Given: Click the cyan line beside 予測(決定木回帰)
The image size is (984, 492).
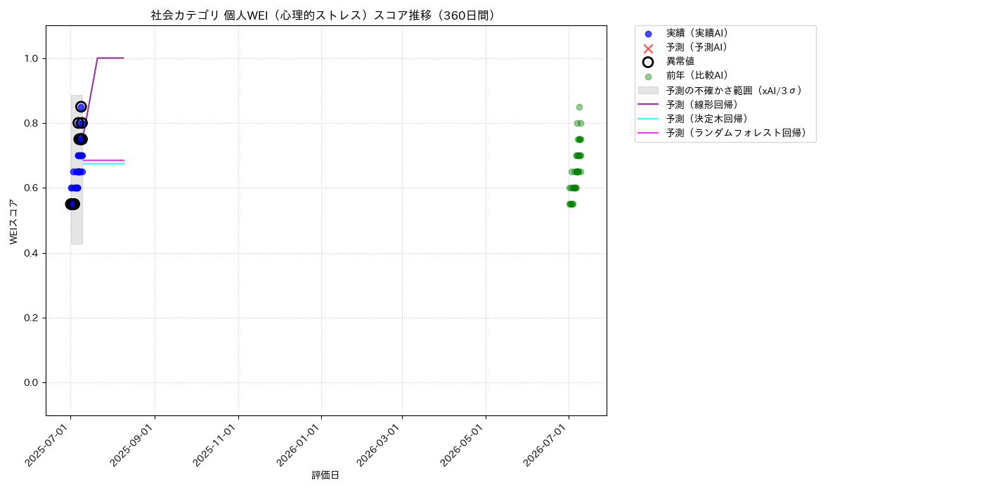Looking at the screenshot, I should [648, 119].
